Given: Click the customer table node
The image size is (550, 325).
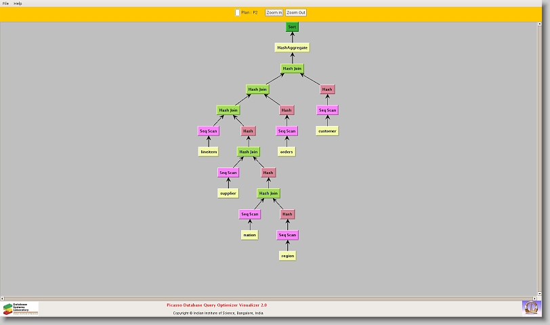Looking at the screenshot, I should pyautogui.click(x=327, y=131).
